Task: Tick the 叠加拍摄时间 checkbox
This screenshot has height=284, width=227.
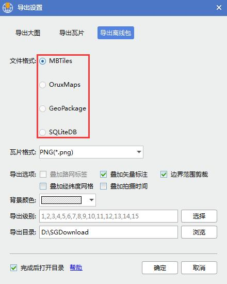Action: point(103,186)
